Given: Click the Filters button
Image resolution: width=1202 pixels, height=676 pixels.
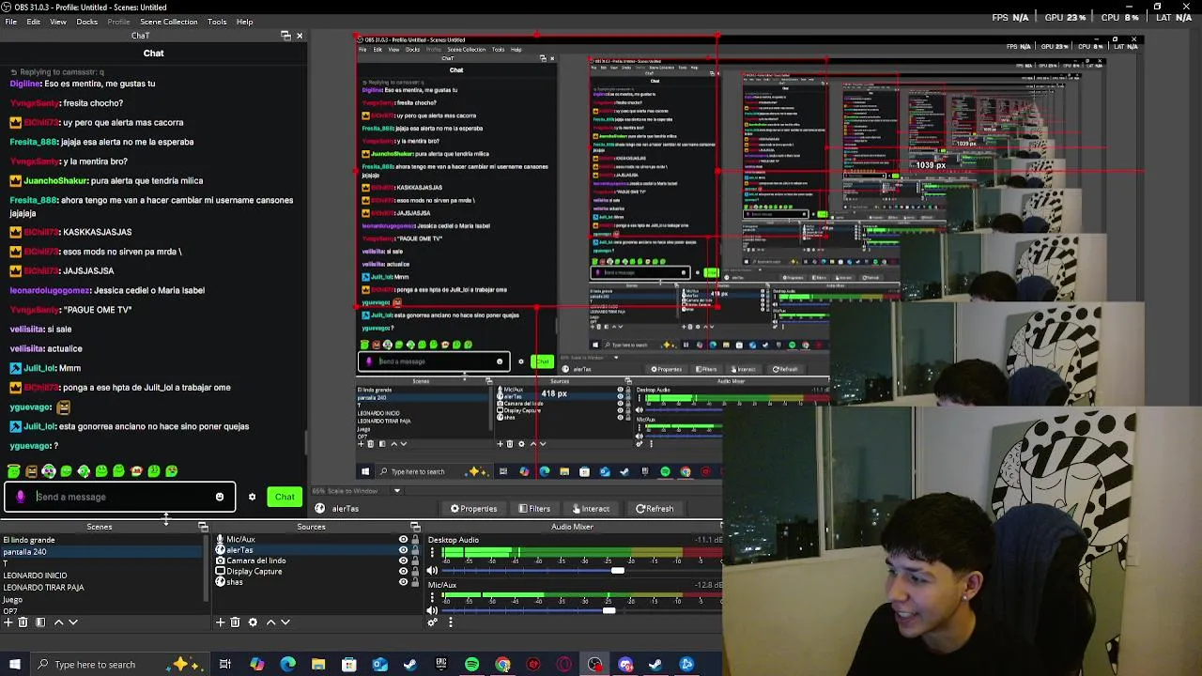Looking at the screenshot, I should tap(534, 509).
